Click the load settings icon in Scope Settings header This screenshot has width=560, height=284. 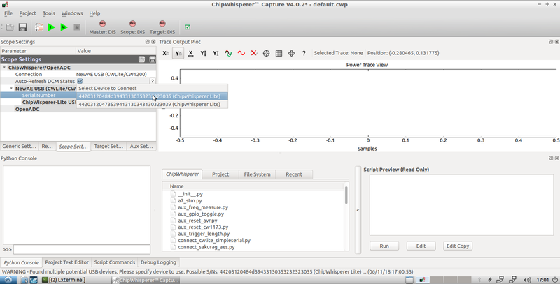point(142,59)
